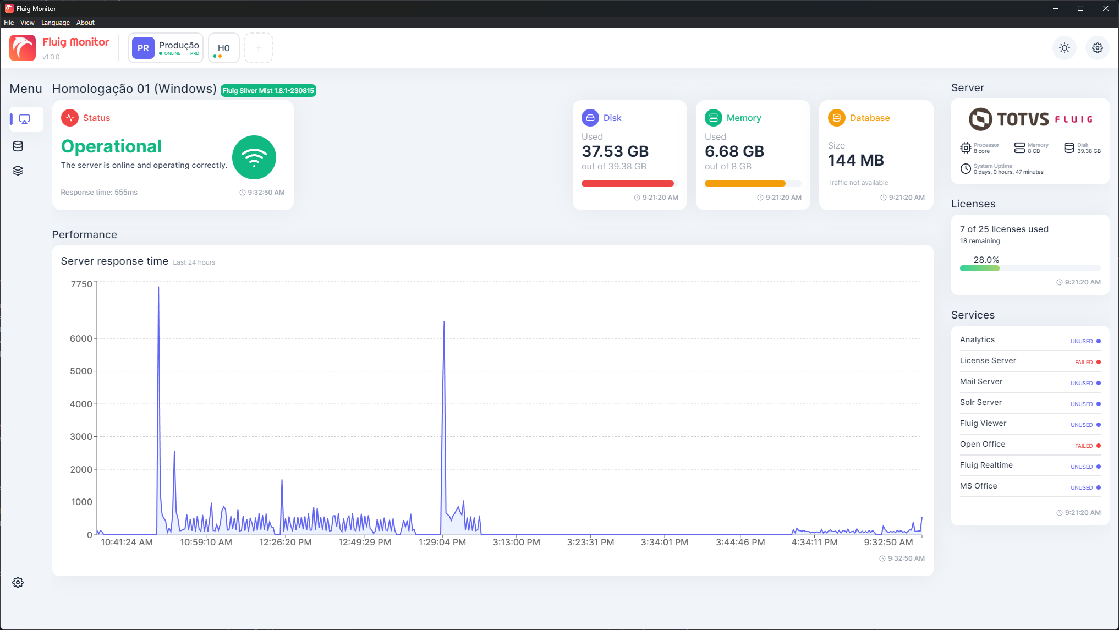Click the Fluig Silver Mist version badge
Screen dimensions: 1119x630
(x=268, y=91)
